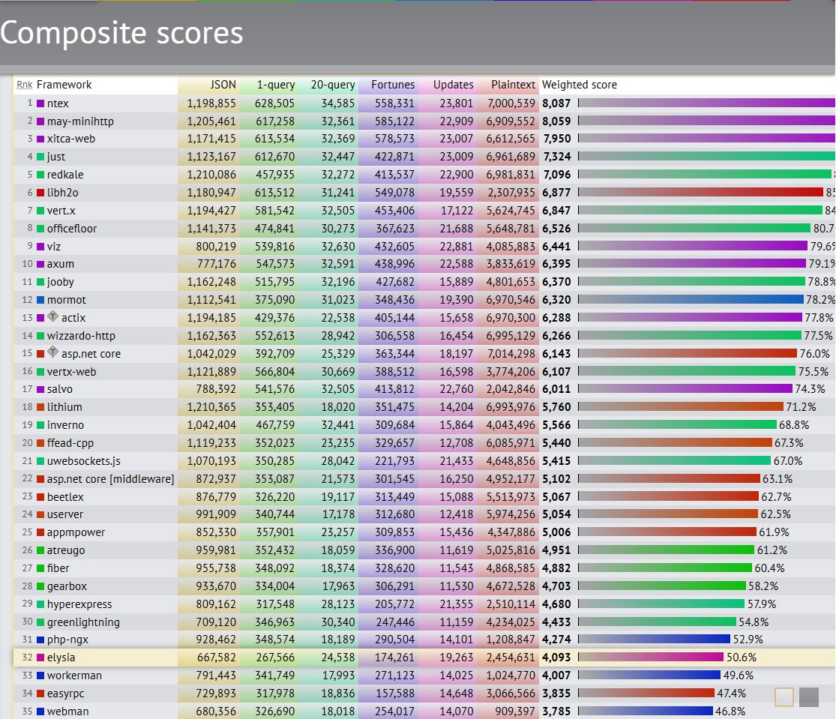Open the mormot framework link

(x=66, y=300)
